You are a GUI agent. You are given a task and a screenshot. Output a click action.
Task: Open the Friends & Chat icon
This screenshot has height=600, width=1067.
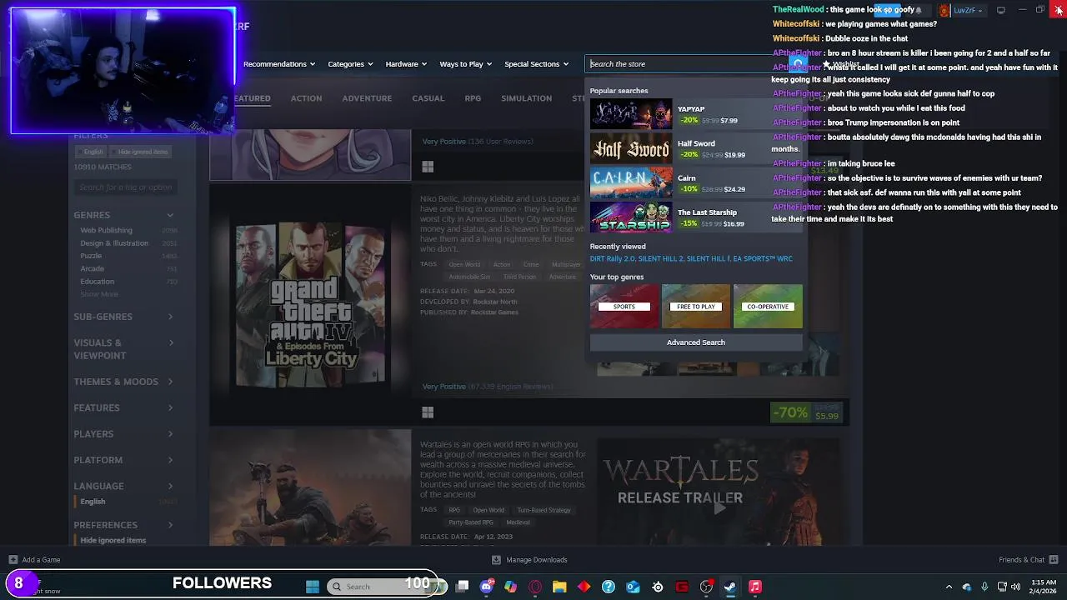(x=1054, y=560)
